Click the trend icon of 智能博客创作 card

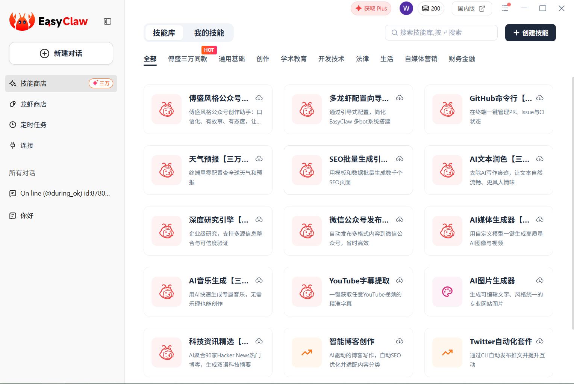[x=307, y=352]
